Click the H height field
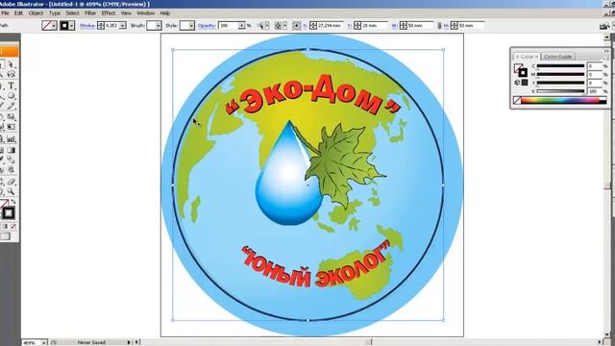The image size is (615, 346). tap(471, 26)
